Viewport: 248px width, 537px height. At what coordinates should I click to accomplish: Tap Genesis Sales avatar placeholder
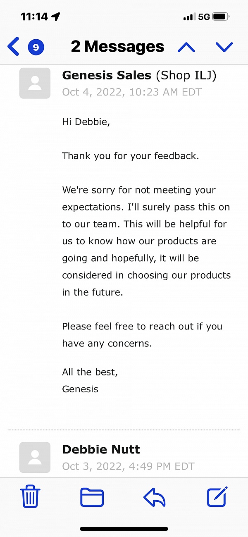[x=35, y=83]
